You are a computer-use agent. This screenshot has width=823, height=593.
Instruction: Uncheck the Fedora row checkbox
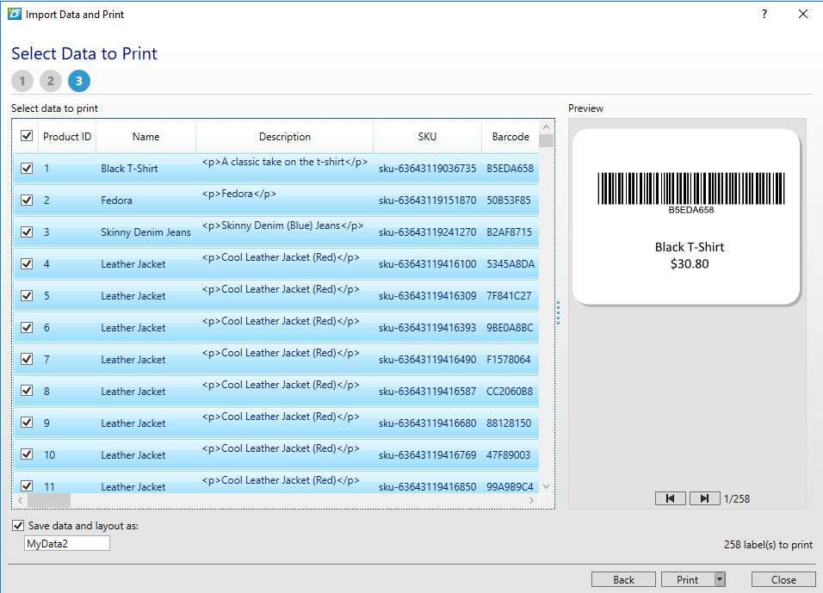[x=27, y=200]
